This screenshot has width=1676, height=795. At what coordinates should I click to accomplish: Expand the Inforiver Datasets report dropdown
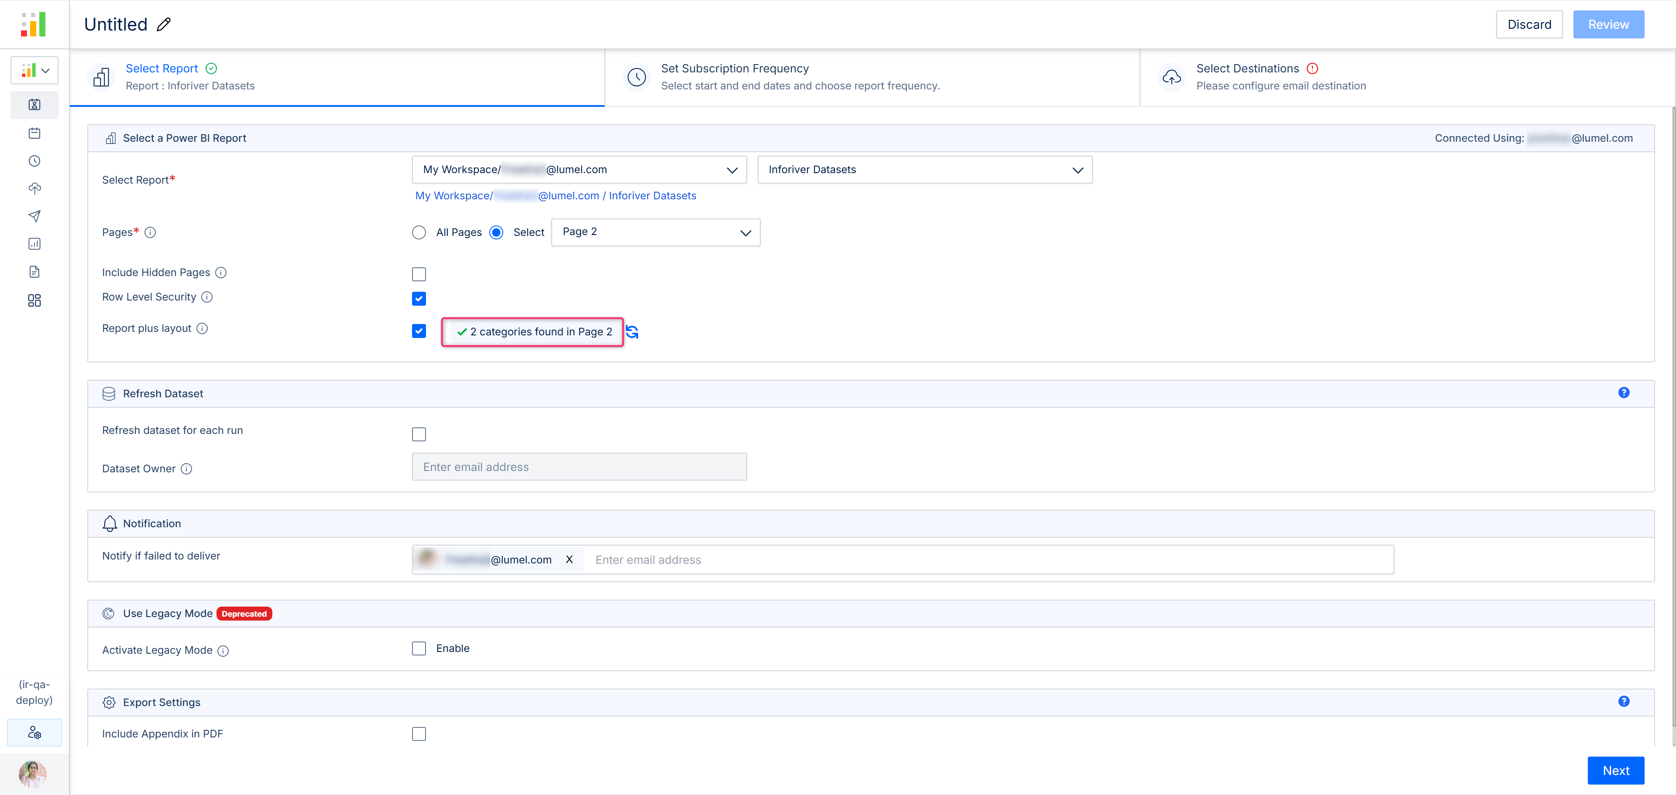point(924,170)
